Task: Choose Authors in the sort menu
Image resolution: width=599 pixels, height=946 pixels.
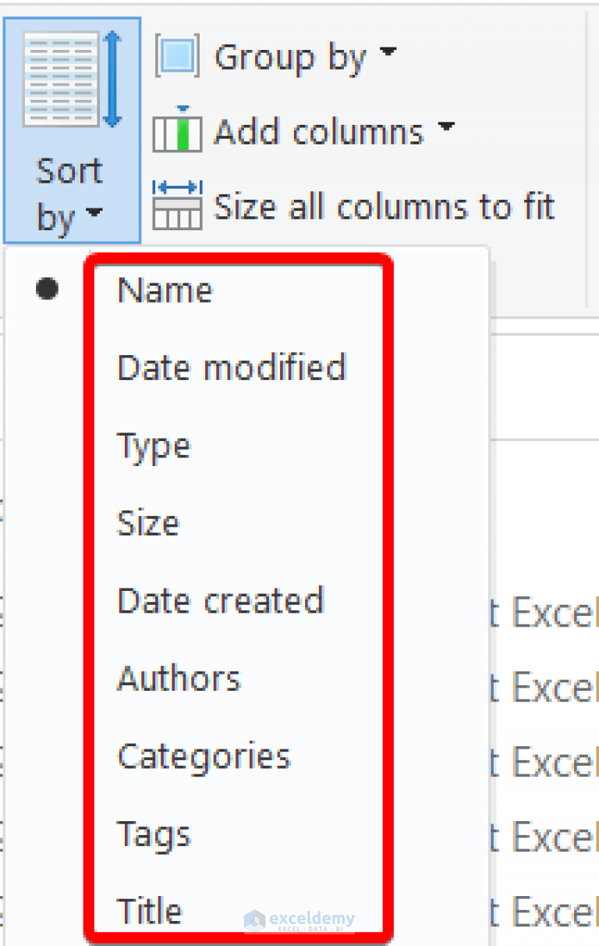Action: click(x=178, y=677)
